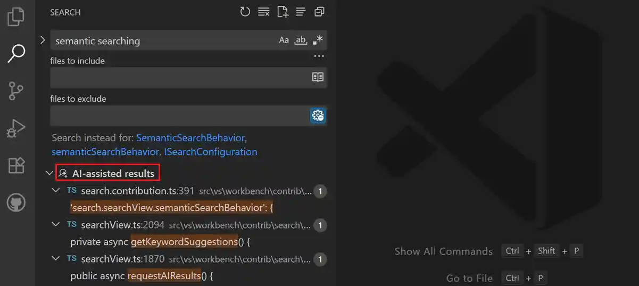
Task: Click the AI-assisted results sparkle icon
Action: click(x=63, y=173)
